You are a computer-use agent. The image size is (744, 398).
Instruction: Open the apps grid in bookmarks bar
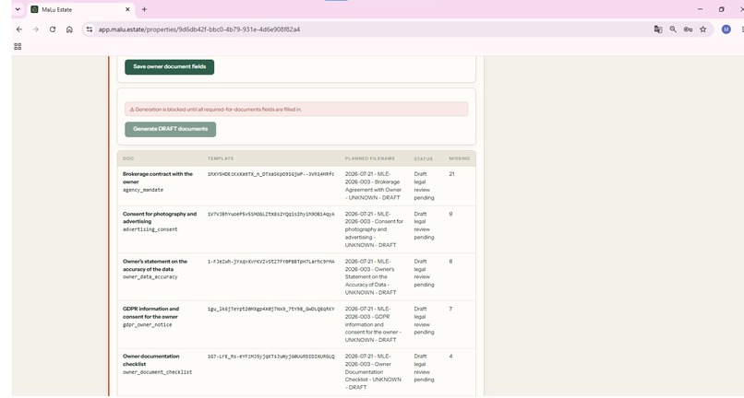pyautogui.click(x=18, y=46)
